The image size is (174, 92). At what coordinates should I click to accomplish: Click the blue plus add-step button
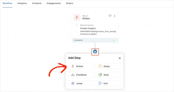click(x=95, y=52)
